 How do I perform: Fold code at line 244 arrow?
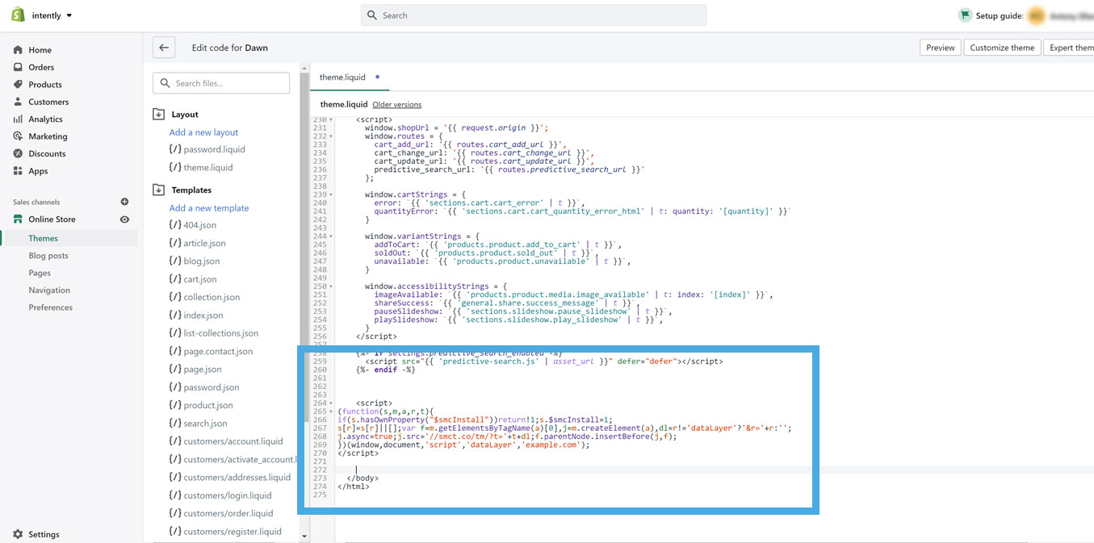(x=331, y=236)
